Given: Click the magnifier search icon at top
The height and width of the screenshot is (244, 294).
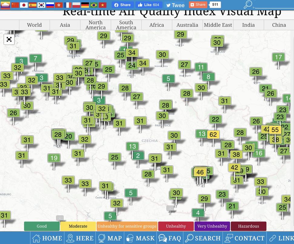Looking at the screenshot, I should pos(248,5).
